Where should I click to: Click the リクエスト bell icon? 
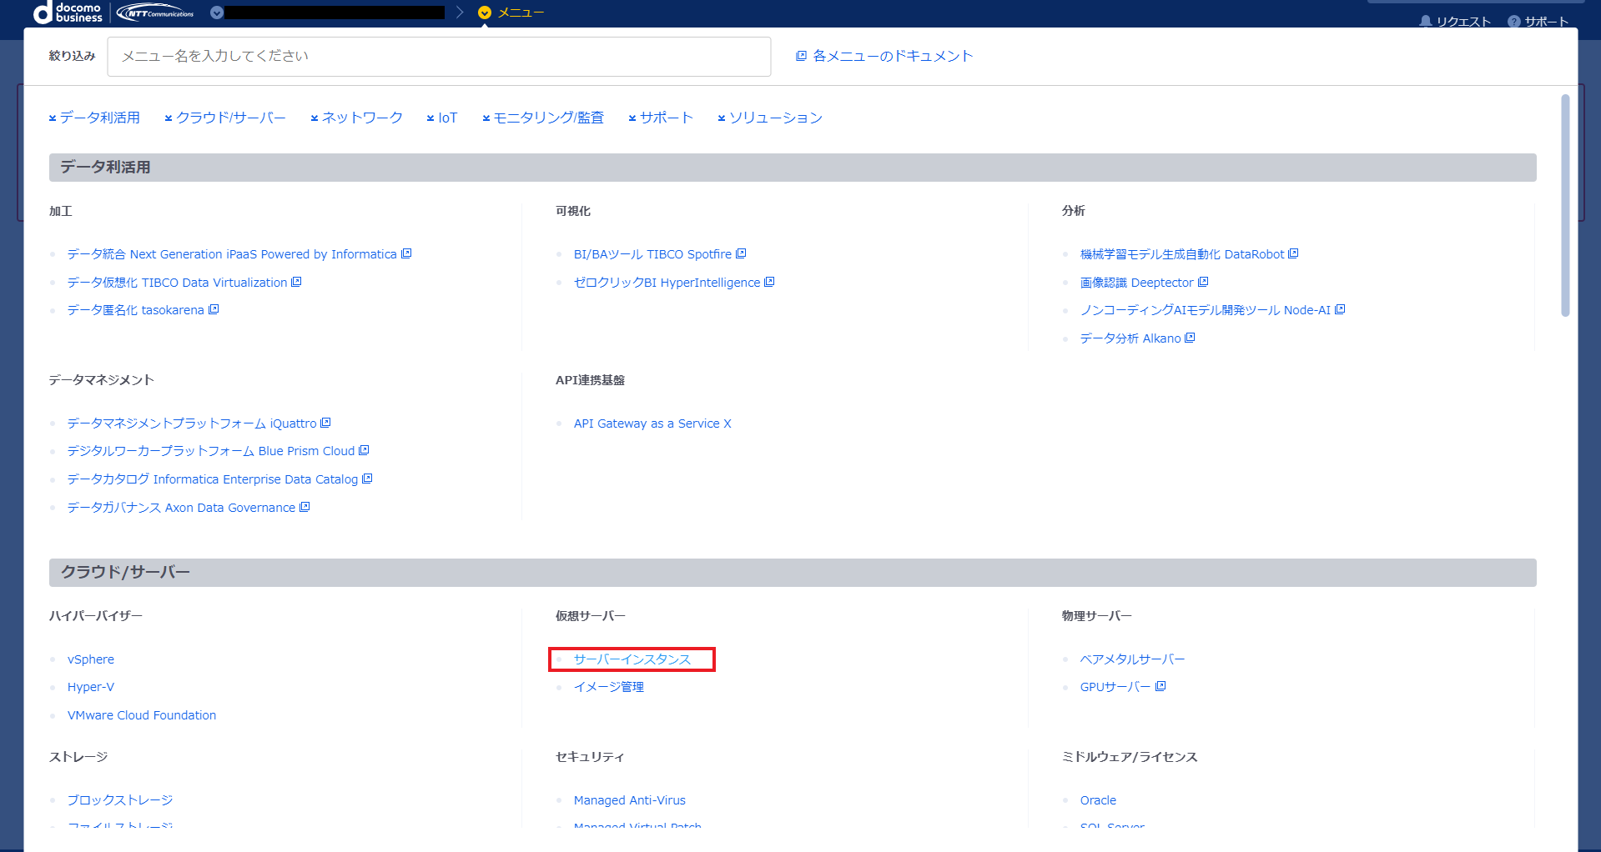[x=1426, y=22]
